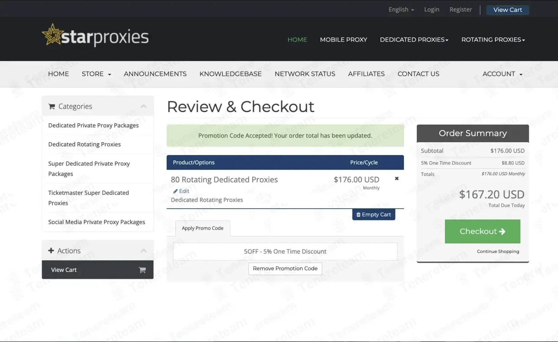Click the 5OFF promo code field
This screenshot has height=342, width=558.
point(285,252)
